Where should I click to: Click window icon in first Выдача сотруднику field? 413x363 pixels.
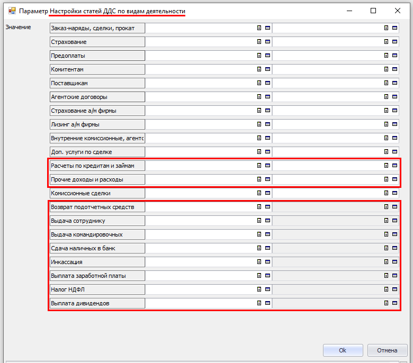(x=267, y=221)
